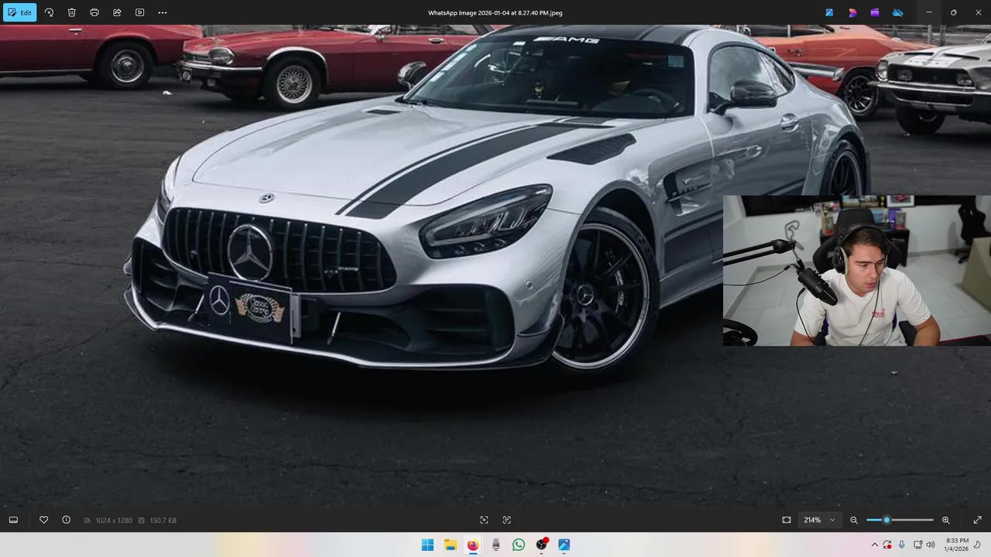Minimize the Photos window
991x557 pixels.
(x=929, y=12)
